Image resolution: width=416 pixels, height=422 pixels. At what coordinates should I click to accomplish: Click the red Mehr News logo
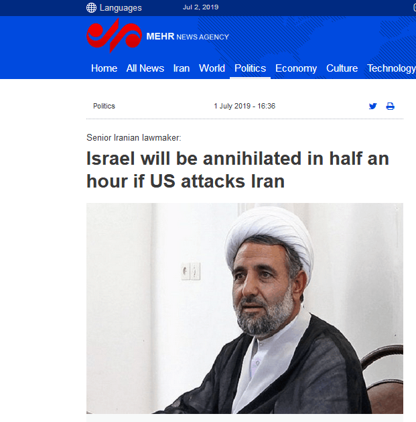pyautogui.click(x=114, y=36)
